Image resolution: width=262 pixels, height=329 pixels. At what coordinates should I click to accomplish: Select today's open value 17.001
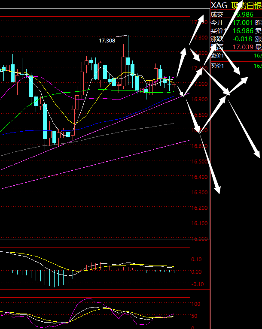point(243,23)
